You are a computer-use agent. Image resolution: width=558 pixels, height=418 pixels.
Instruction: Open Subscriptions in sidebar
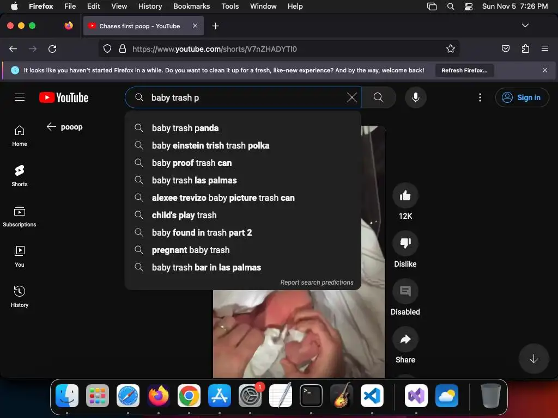pos(20,216)
